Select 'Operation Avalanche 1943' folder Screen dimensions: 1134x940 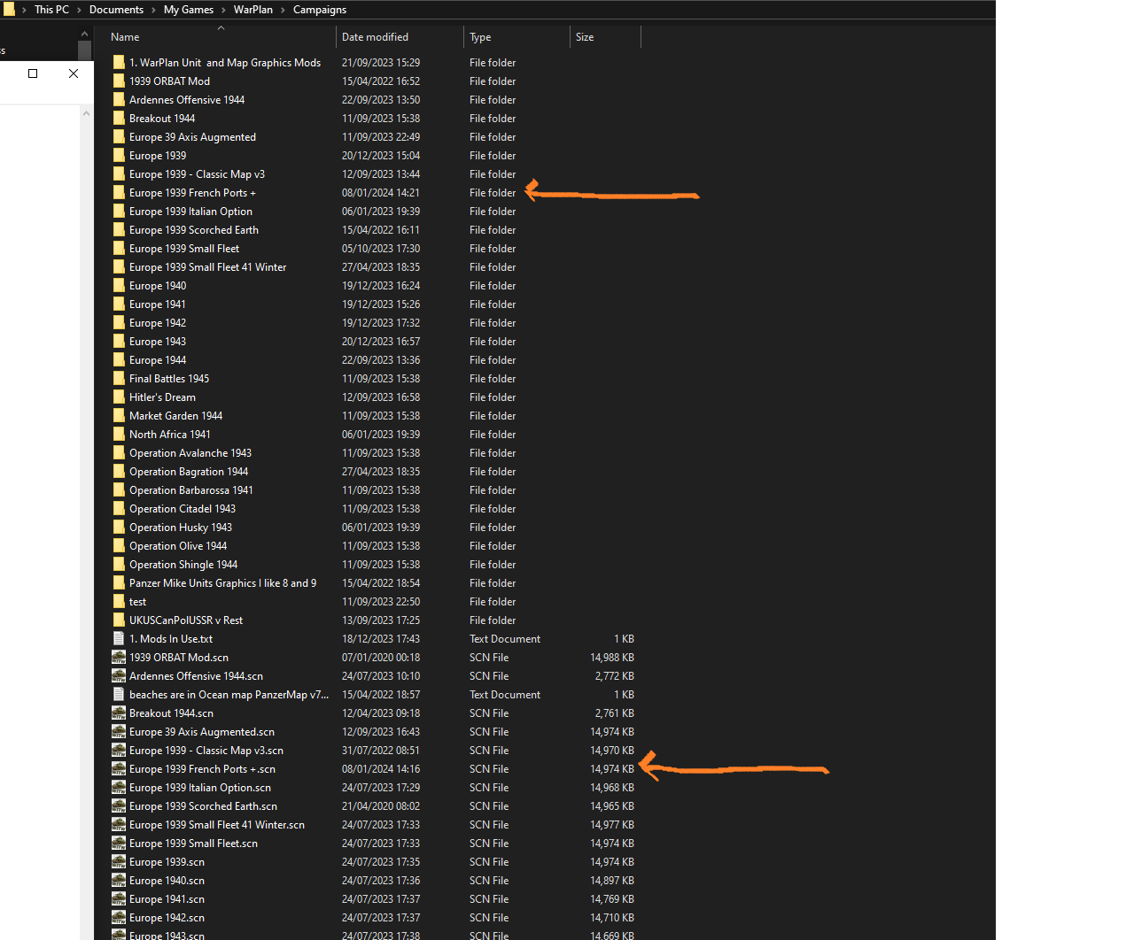(190, 452)
